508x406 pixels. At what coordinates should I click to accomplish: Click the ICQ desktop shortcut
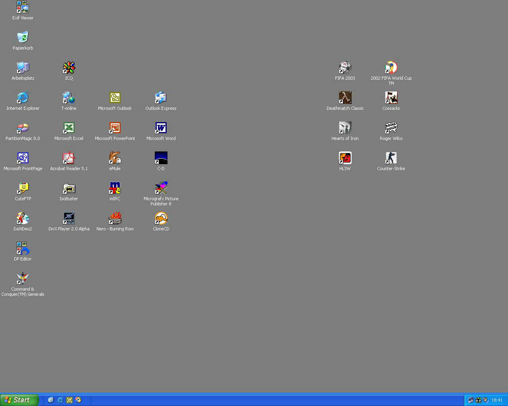[69, 68]
